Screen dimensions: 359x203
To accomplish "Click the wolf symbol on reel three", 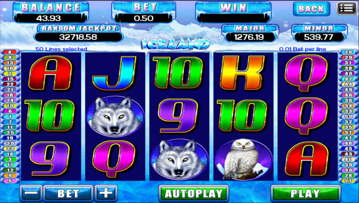I will pyautogui.click(x=179, y=159).
